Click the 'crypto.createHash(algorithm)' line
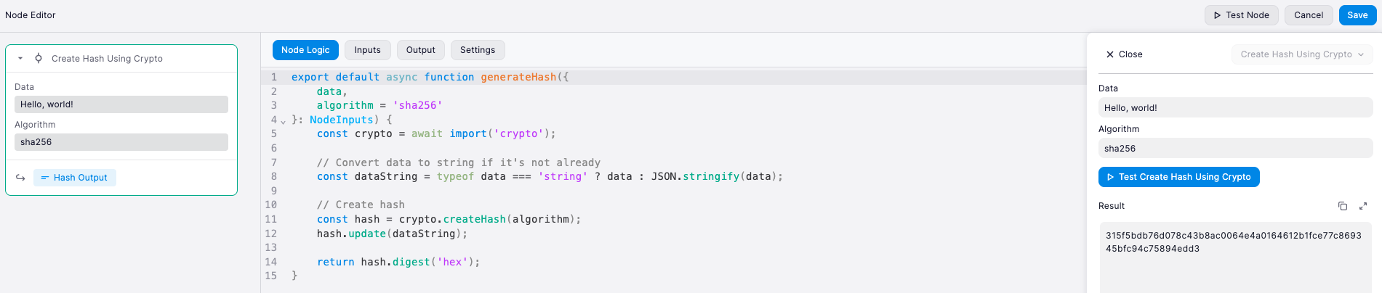The height and width of the screenshot is (293, 1382). point(449,219)
